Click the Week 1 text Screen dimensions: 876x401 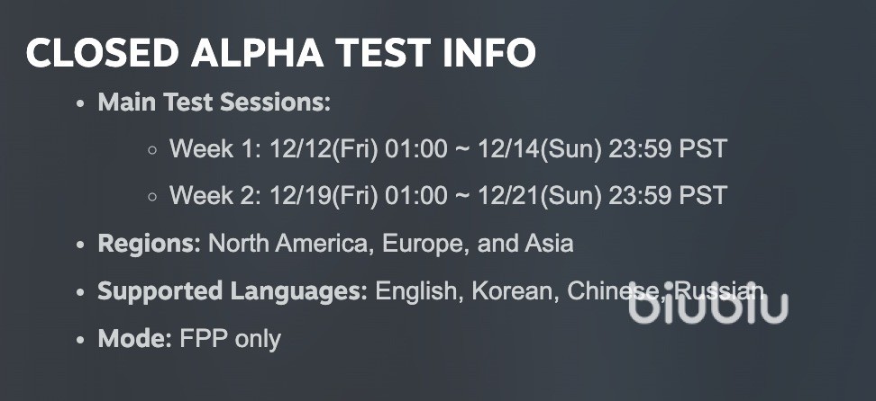tap(212, 149)
